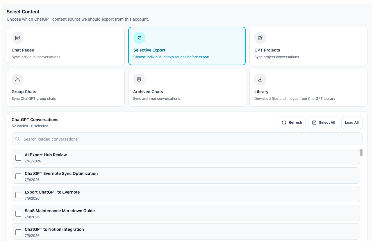Focus the Search loaded conversations field
The image size is (373, 241).
pos(187,139)
